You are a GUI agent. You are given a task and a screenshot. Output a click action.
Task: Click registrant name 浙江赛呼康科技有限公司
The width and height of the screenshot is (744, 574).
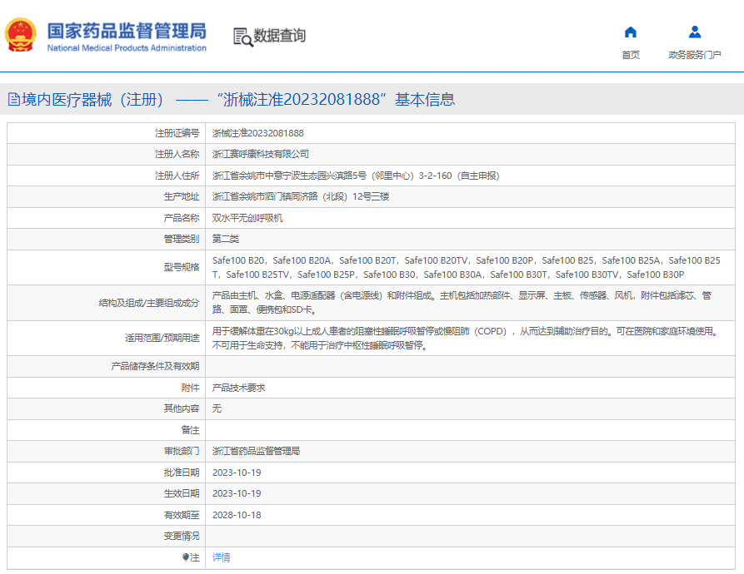261,155
